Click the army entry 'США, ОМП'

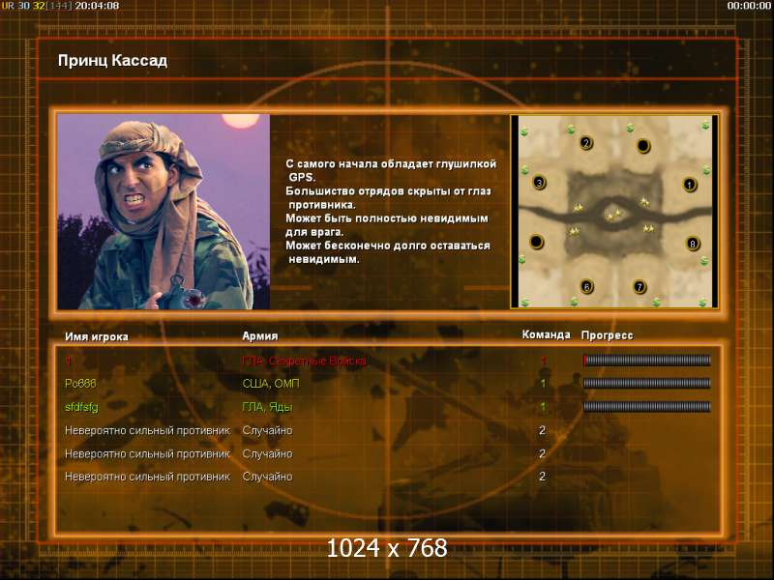point(271,384)
